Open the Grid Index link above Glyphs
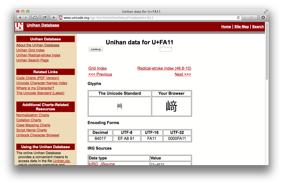Screen dimensions: 283x185 97,68
